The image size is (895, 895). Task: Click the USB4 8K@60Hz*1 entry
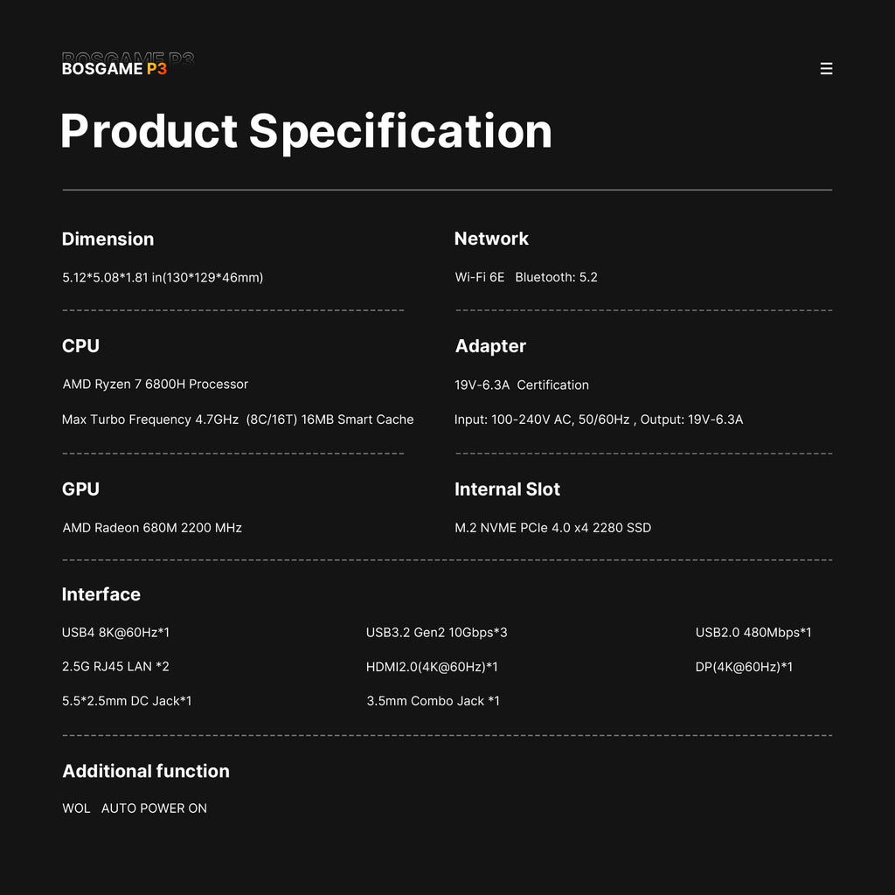point(115,632)
